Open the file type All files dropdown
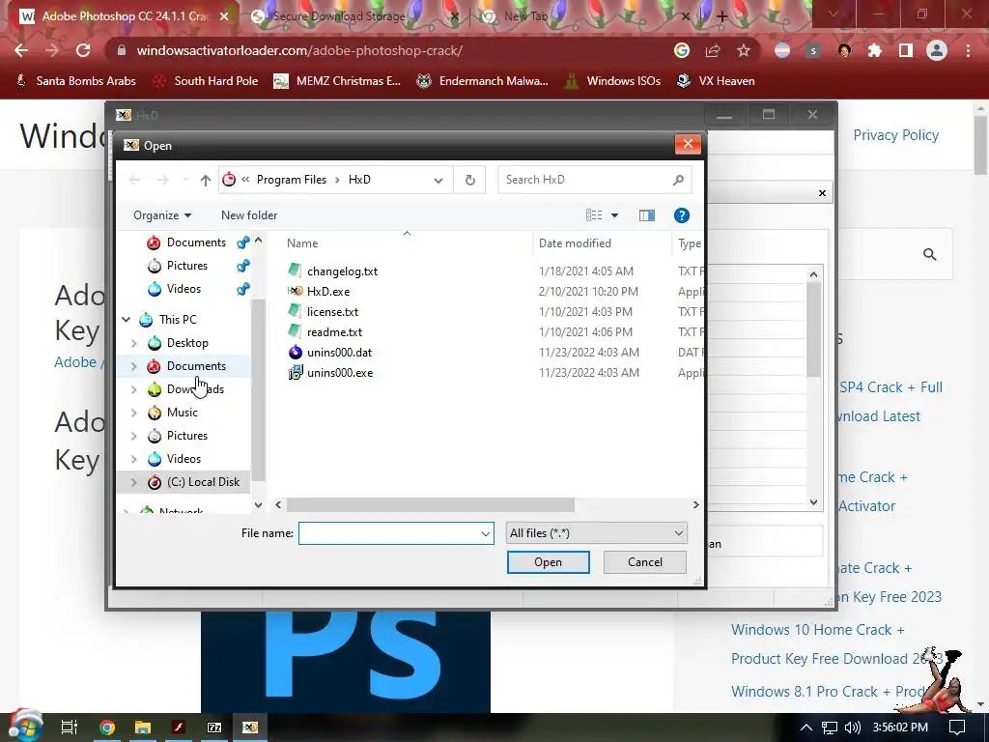Image resolution: width=989 pixels, height=742 pixels. click(597, 533)
